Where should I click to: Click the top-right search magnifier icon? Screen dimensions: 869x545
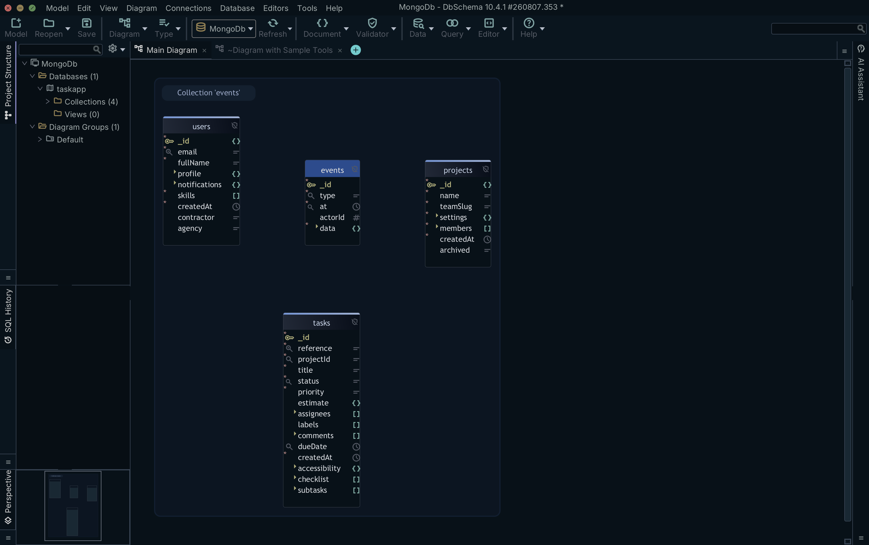[861, 28]
